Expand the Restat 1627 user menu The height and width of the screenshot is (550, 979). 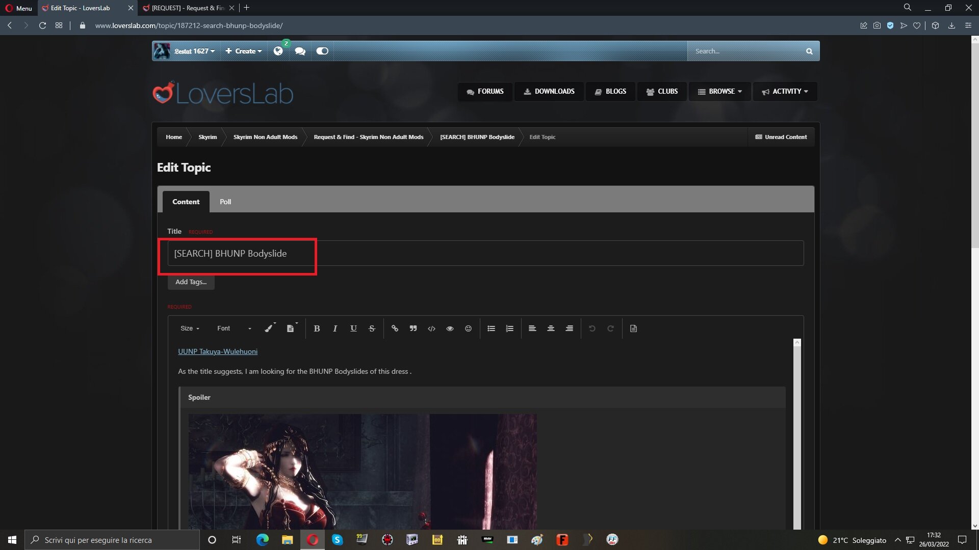[x=194, y=51]
